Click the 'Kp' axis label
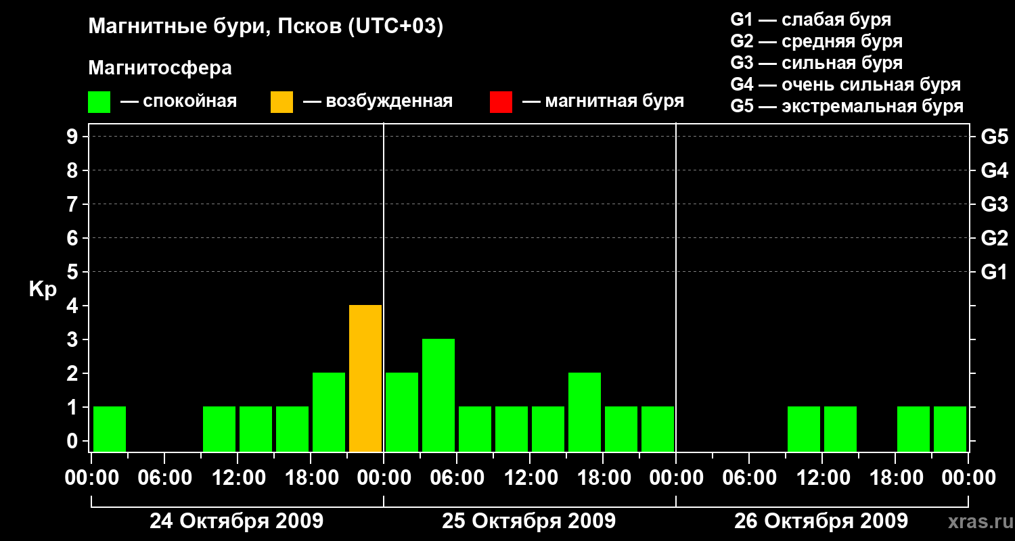This screenshot has width=1015, height=541. [43, 290]
